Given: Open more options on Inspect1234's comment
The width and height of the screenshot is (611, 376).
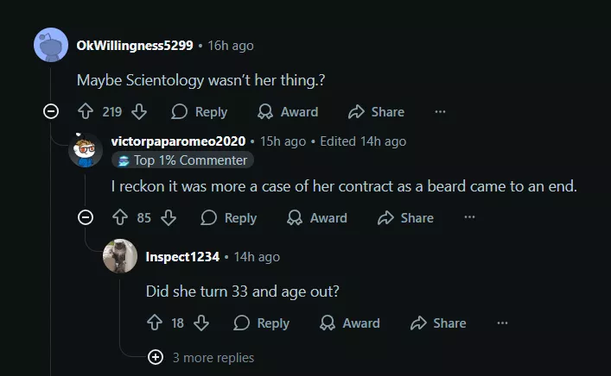Looking at the screenshot, I should tap(502, 323).
